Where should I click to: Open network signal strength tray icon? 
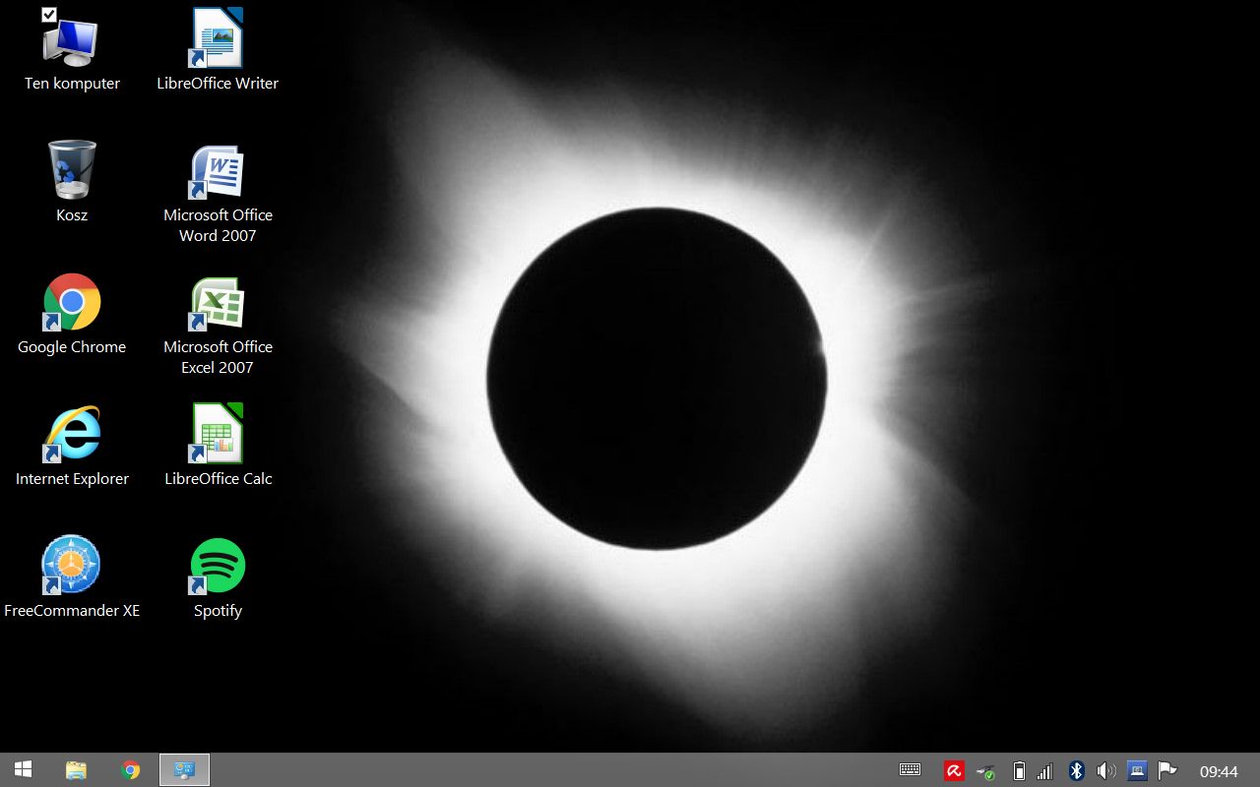[1044, 771]
